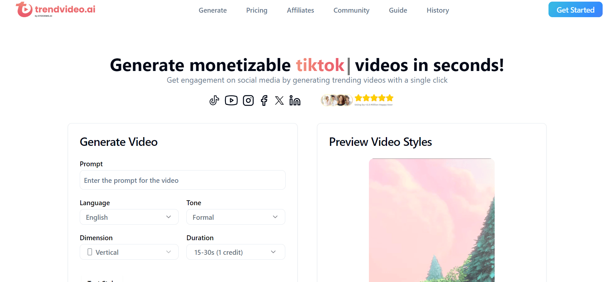Open the LinkedIn icon
The image size is (613, 282).
(x=295, y=100)
